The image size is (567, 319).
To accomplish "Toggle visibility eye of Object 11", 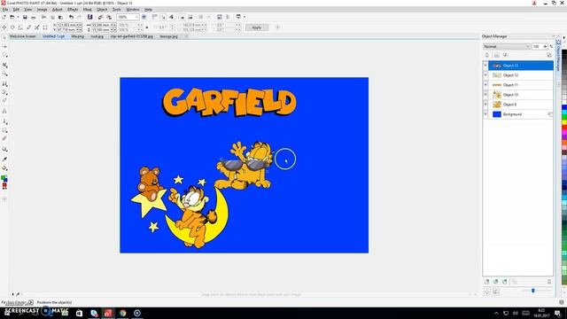I will click(485, 85).
